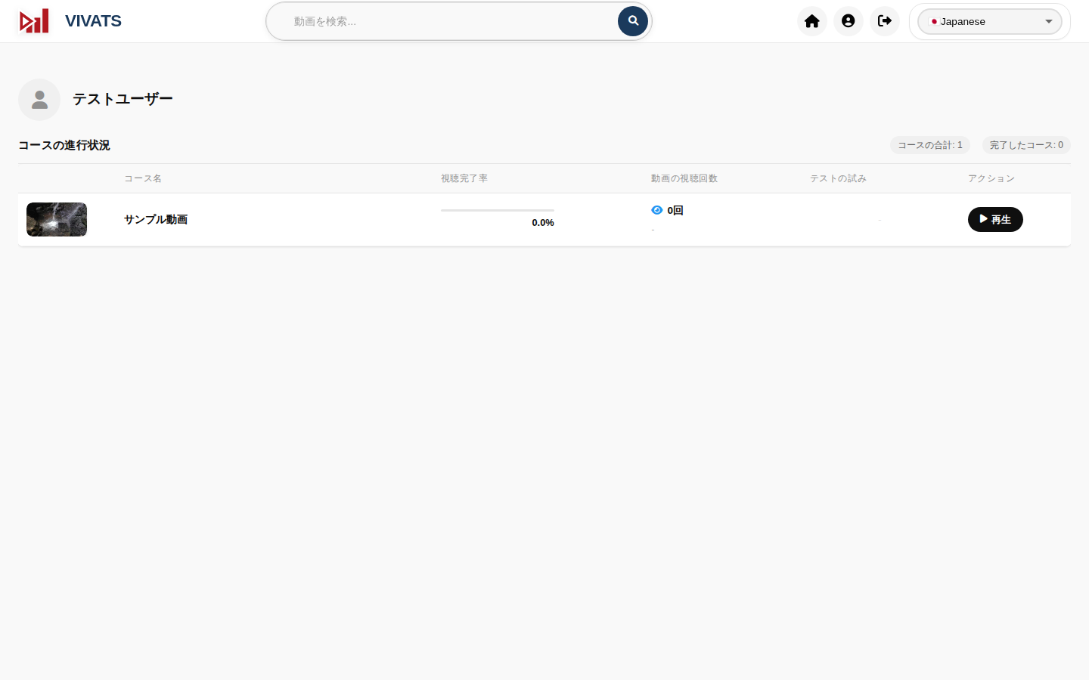Click the 視聴完了率 progress bar
This screenshot has width=1089, height=680.
(498, 210)
